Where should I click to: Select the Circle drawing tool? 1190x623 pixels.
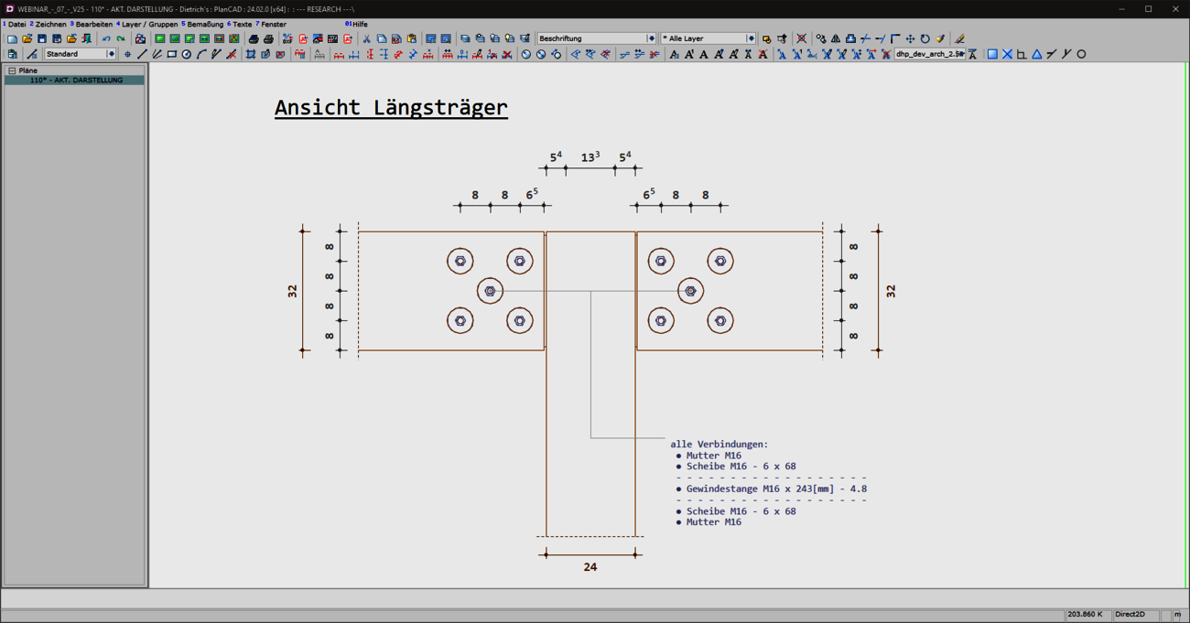[x=186, y=54]
